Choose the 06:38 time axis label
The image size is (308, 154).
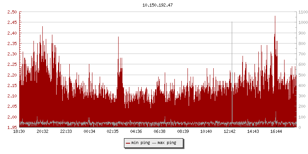click(x=159, y=132)
